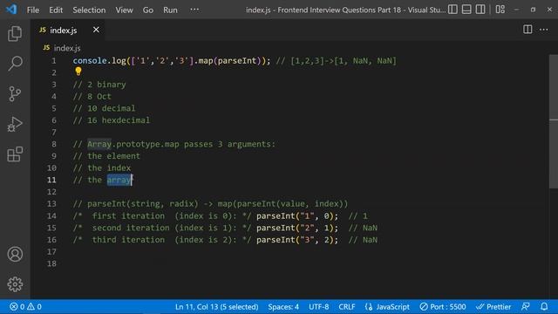This screenshot has width=558, height=314.
Task: Click '// the element' comment
Action: (x=106, y=156)
